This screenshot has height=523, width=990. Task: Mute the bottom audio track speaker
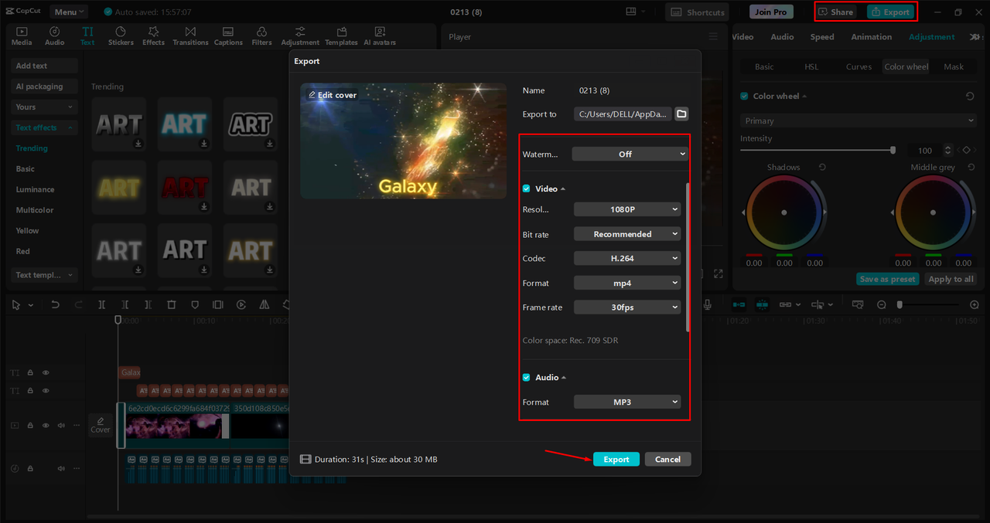pyautogui.click(x=61, y=468)
